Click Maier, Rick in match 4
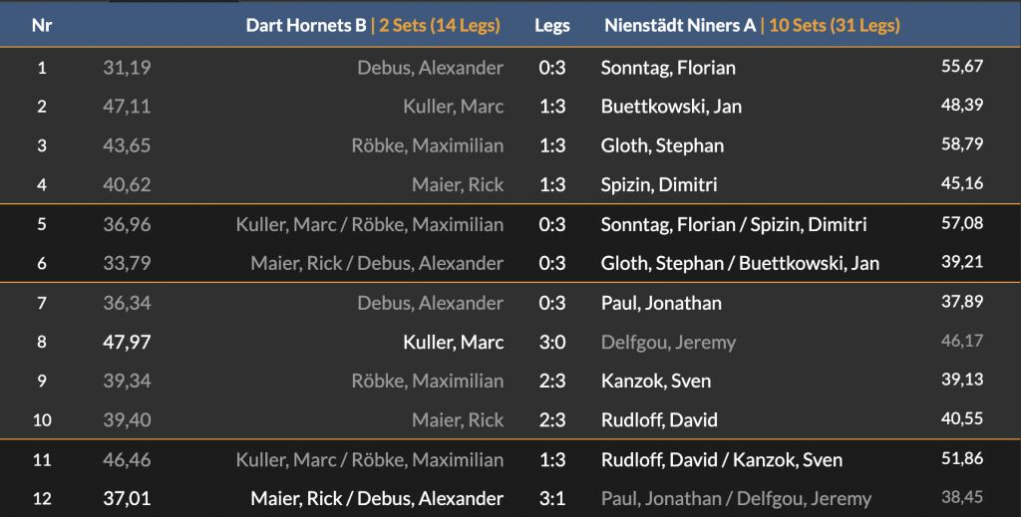 pos(458,184)
